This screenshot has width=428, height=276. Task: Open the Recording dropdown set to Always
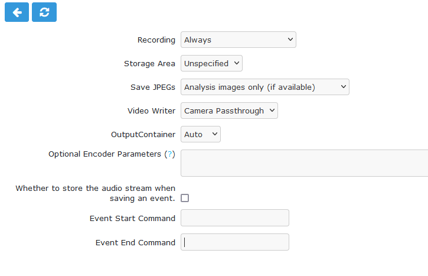tap(238, 40)
